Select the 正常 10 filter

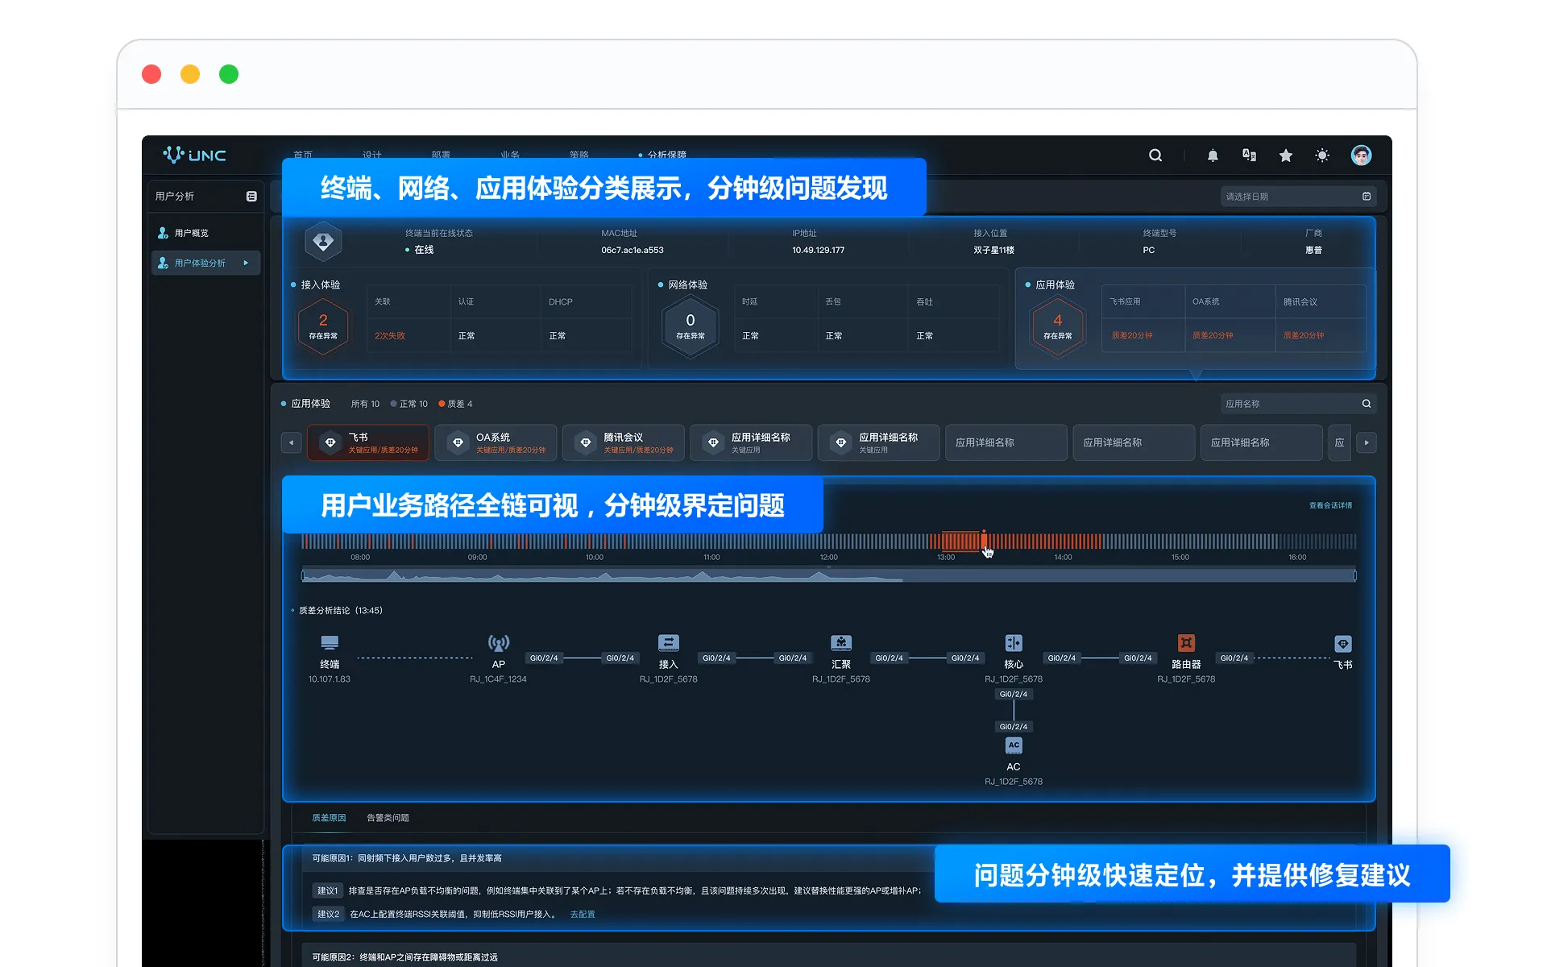point(409,404)
